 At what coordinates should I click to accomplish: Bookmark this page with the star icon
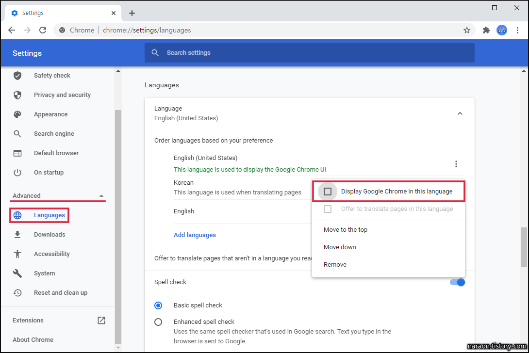[x=467, y=31]
